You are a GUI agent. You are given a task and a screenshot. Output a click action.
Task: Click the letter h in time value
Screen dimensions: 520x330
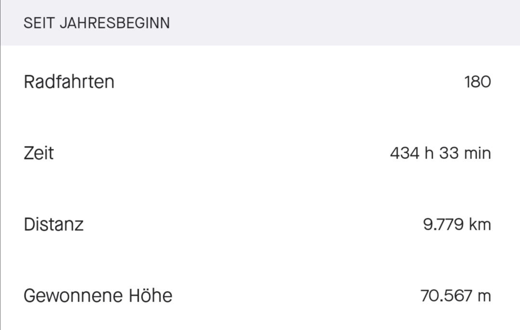click(429, 153)
